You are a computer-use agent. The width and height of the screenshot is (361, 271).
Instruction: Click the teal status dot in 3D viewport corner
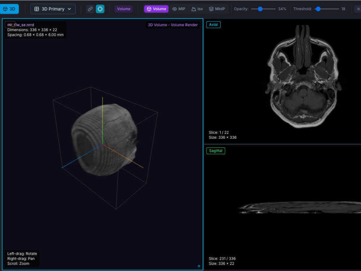[x=199, y=266]
